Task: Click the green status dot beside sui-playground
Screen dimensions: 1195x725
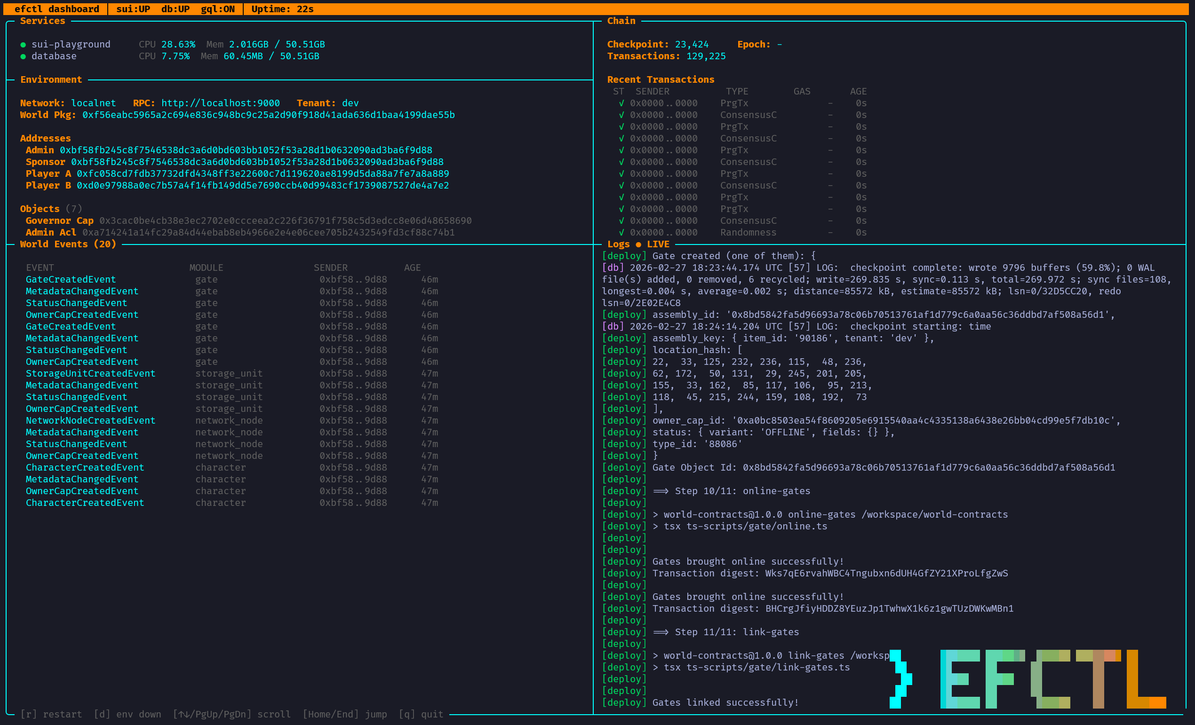Action: pyautogui.click(x=22, y=44)
